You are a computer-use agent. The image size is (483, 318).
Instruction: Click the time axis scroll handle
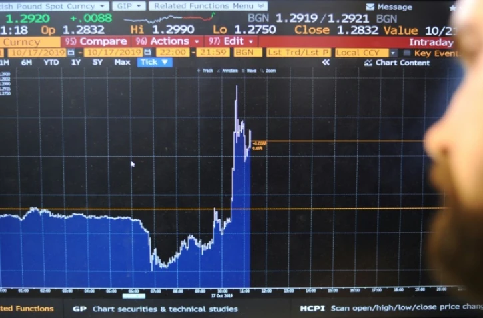134,296
